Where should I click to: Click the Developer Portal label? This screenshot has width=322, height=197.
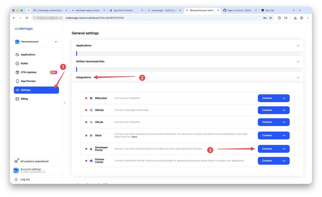[101, 149]
